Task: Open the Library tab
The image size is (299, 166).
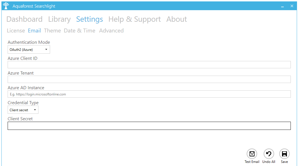Action: tap(59, 19)
